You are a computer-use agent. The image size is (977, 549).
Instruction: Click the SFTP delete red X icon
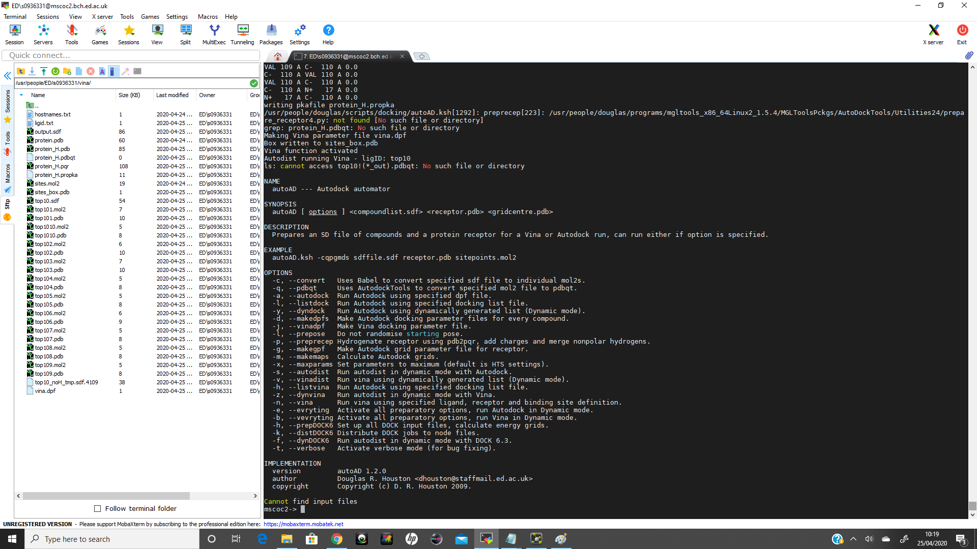coord(91,71)
